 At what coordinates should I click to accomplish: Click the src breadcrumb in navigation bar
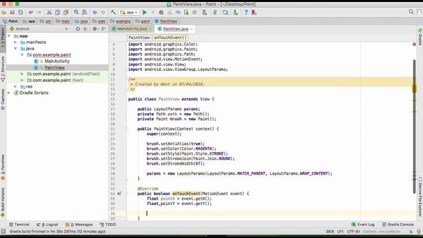coord(46,21)
